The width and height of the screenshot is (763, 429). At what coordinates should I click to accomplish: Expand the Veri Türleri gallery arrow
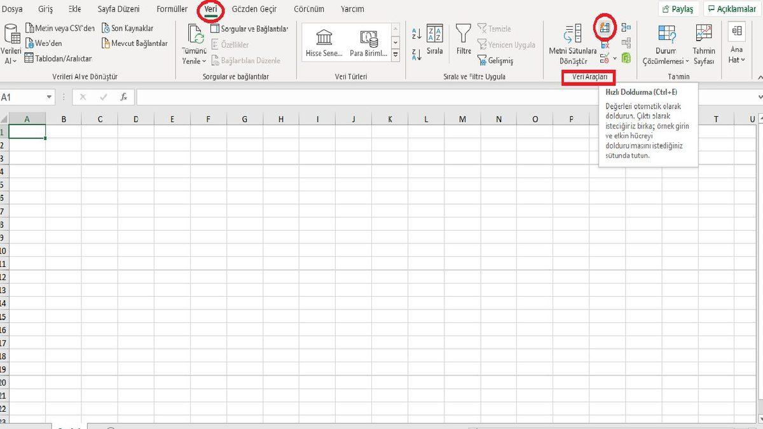click(395, 55)
